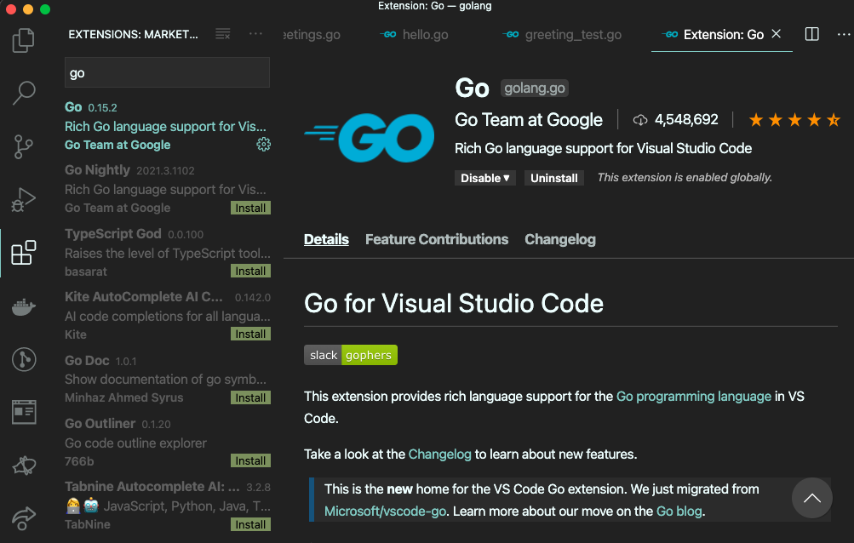This screenshot has height=543, width=854.
Task: Open the Explorer view in activity bar
Action: pyautogui.click(x=24, y=40)
